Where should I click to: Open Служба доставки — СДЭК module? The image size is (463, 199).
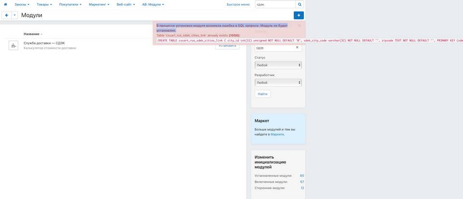(44, 43)
